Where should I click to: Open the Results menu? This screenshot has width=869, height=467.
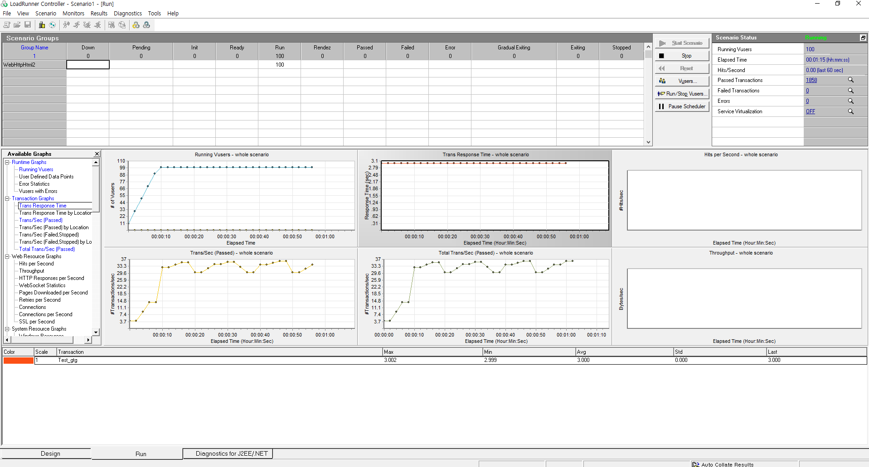point(99,13)
